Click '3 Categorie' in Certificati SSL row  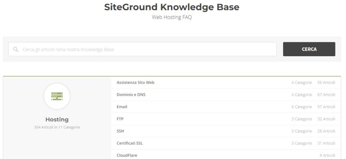[301, 143]
